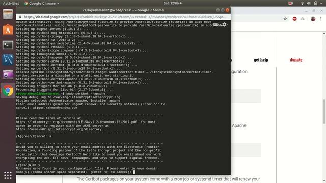Click the '(Y)es/(N)o: y' line
The width and height of the screenshot is (326, 183).
point(28,165)
